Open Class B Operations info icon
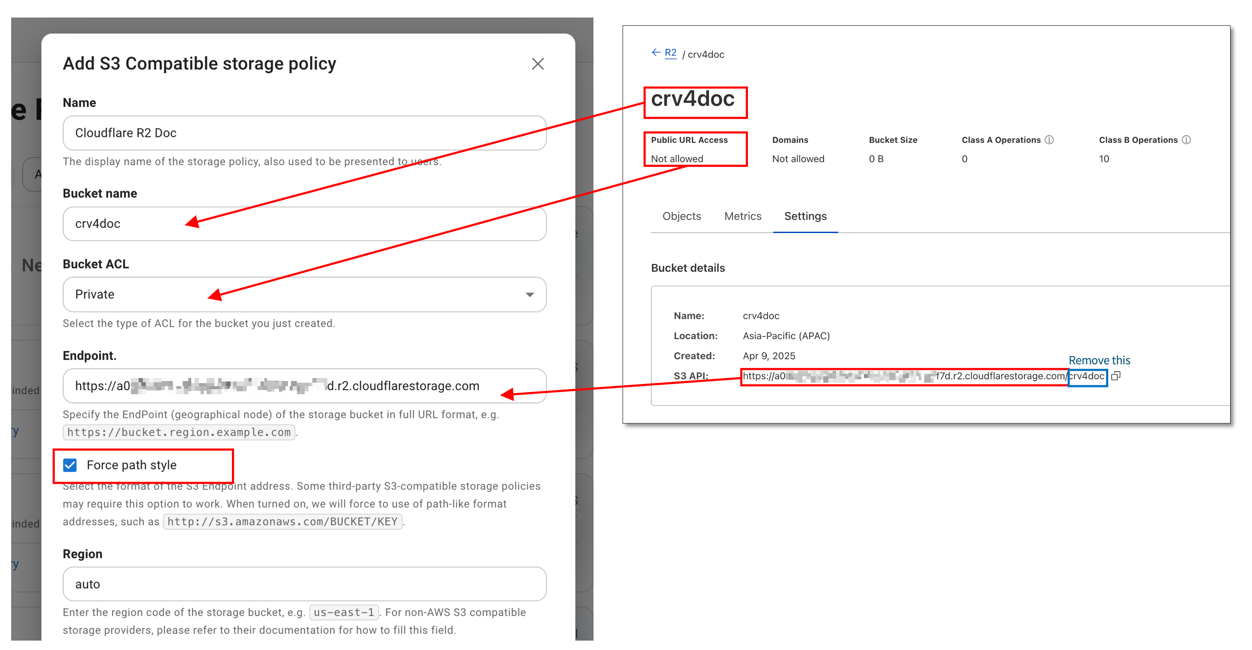1252x650 pixels. click(x=1187, y=140)
